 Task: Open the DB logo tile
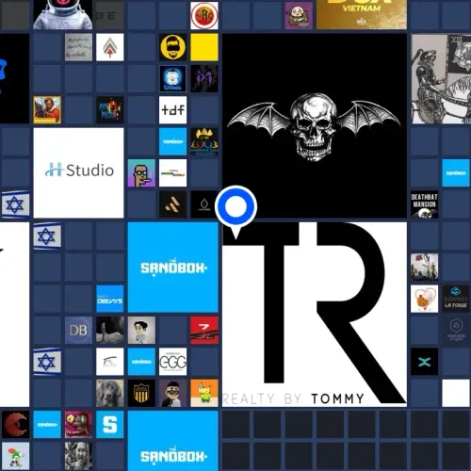point(78,330)
